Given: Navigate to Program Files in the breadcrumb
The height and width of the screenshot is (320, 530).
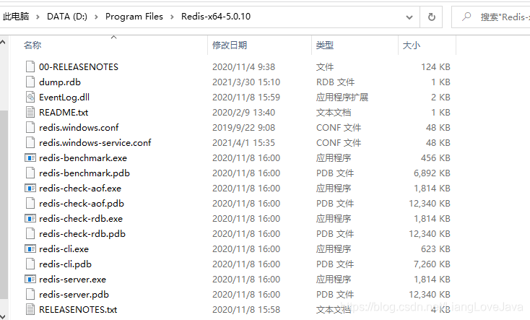Looking at the screenshot, I should pyautogui.click(x=134, y=16).
